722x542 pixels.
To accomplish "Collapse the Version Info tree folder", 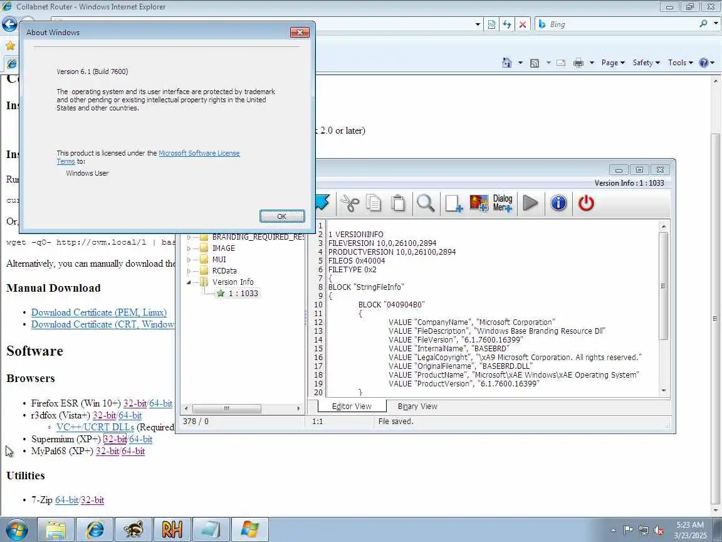I will point(189,282).
